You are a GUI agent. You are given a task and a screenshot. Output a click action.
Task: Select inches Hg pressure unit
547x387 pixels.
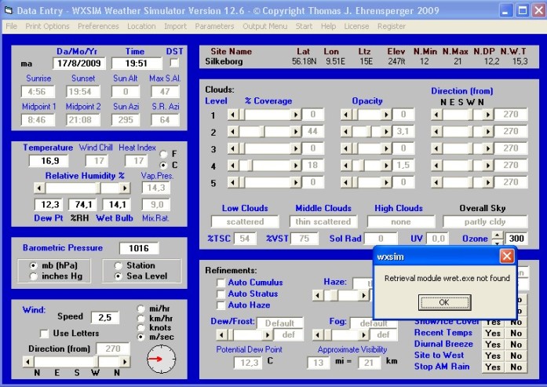[x=34, y=276]
